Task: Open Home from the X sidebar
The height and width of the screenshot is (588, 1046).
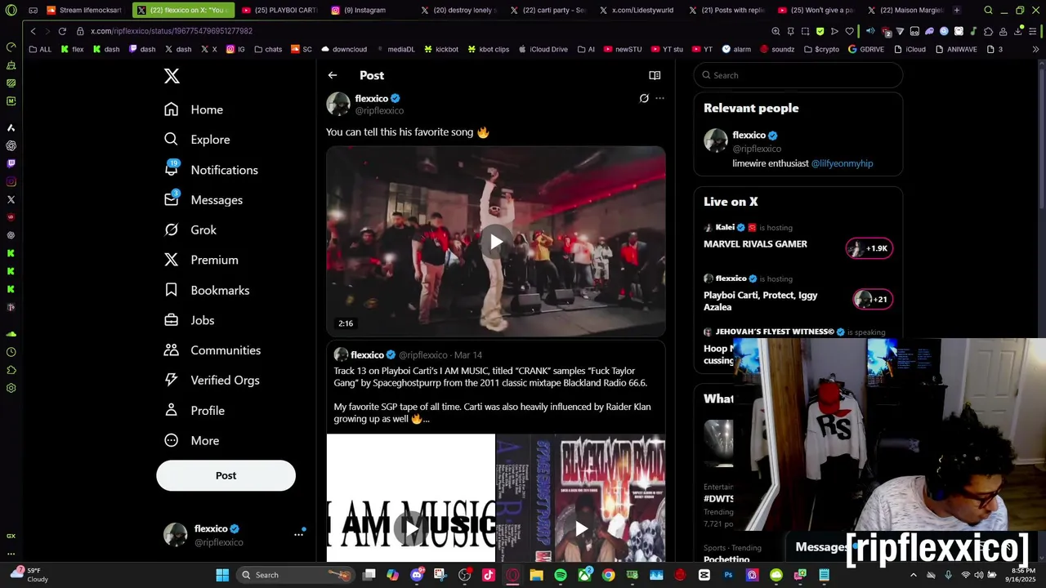Action: tap(194, 109)
